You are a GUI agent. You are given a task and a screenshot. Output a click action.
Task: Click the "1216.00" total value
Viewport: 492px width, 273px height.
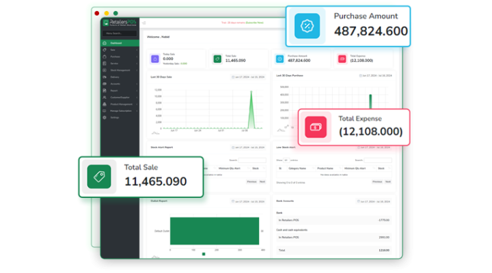[x=384, y=250]
